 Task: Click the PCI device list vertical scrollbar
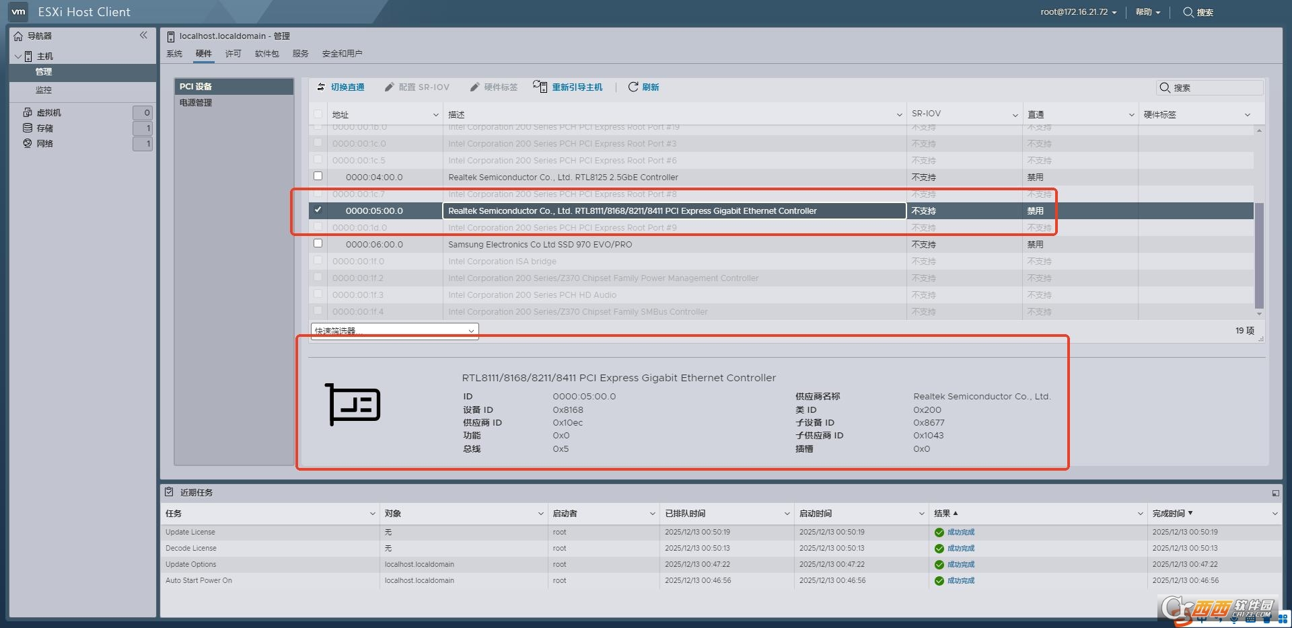coord(1259,256)
